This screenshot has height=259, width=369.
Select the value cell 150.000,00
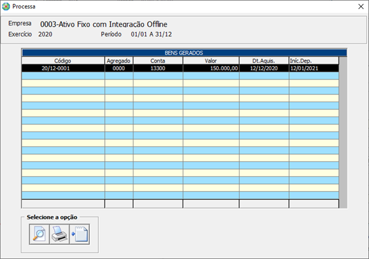pos(211,68)
